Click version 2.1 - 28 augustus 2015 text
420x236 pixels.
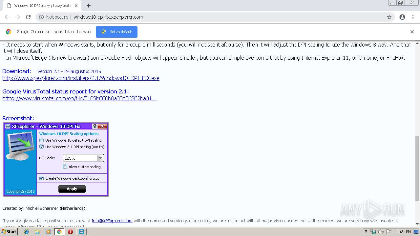[x=69, y=71]
